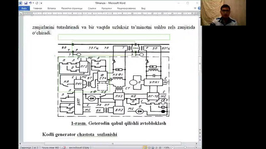Click the horizontal scrollbar left arrow
The height and width of the screenshot is (149, 266).
(20, 144)
